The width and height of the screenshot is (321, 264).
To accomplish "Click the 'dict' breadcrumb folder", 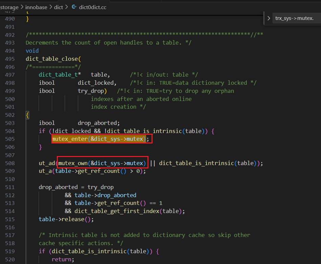I will [x=58, y=7].
